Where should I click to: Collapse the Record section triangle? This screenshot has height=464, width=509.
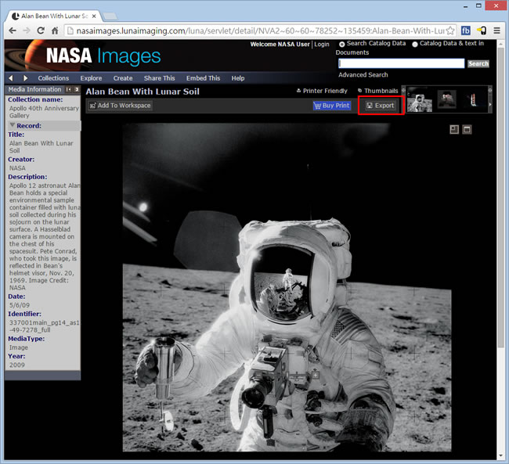13,125
